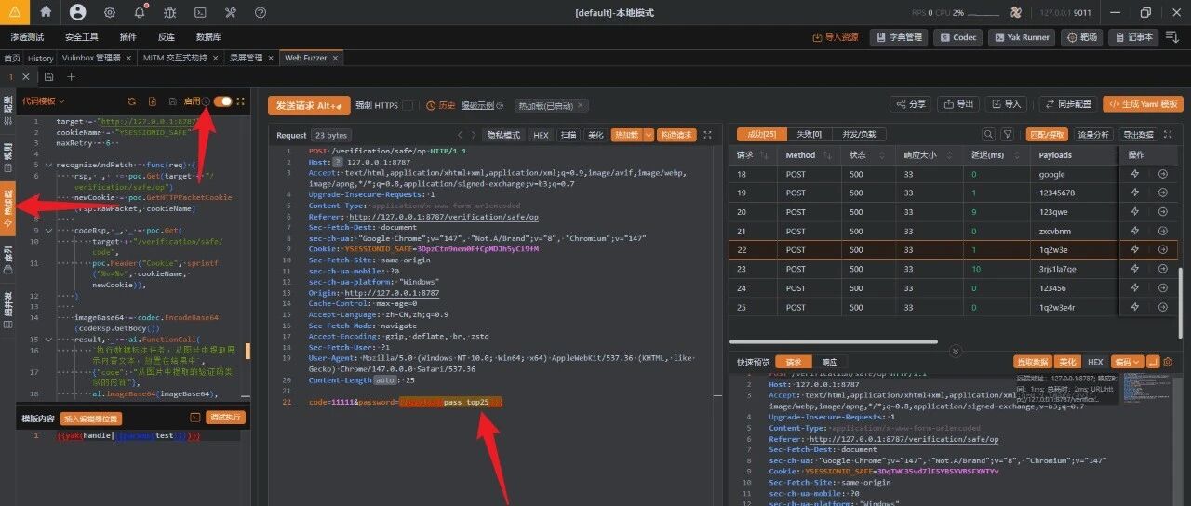Screen dimensions: 1191x506
Task: Switch to Vulinbox 管理器 tab
Action: 91,58
